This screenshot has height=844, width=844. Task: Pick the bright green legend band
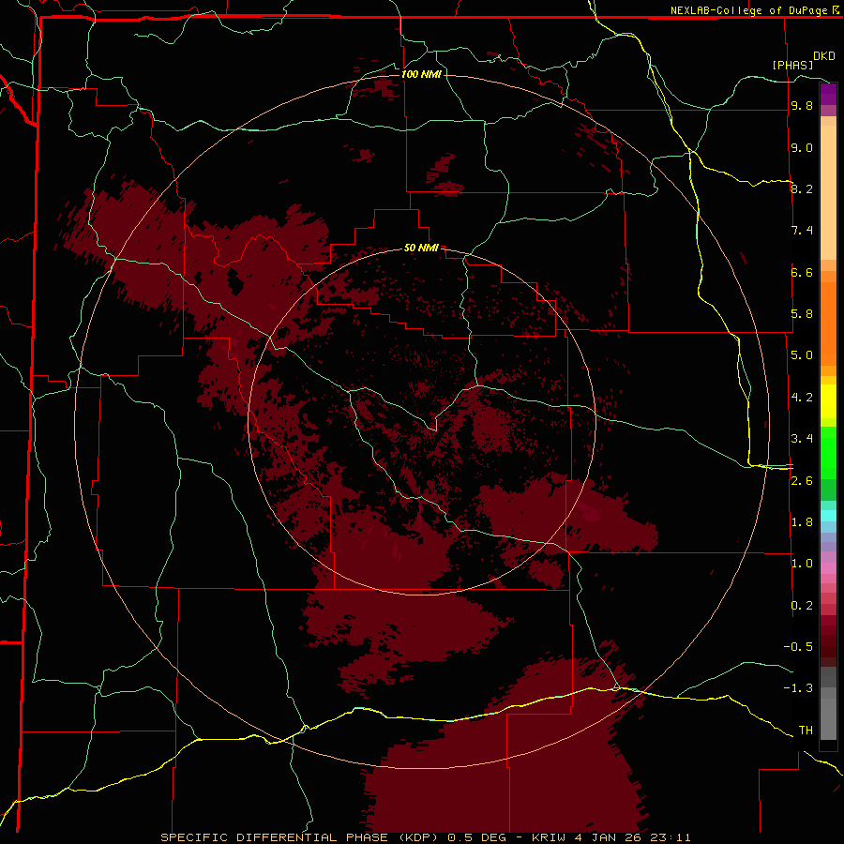click(x=828, y=452)
